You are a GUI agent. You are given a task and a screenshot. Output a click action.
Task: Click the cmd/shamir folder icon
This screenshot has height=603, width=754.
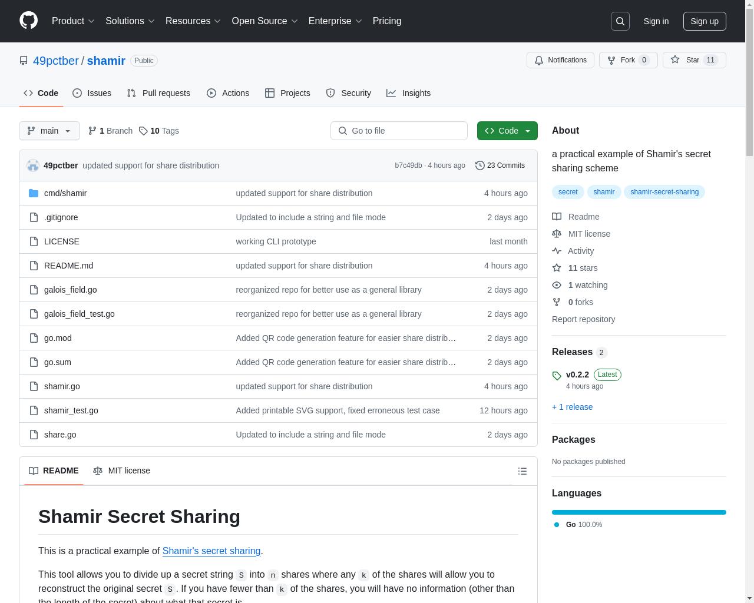tap(34, 193)
